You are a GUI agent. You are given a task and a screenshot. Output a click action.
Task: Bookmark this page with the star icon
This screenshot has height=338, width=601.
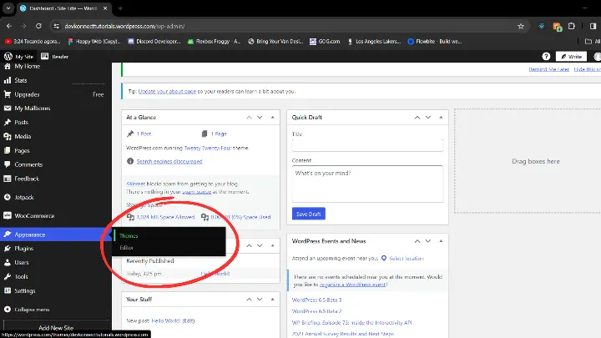pyautogui.click(x=521, y=26)
